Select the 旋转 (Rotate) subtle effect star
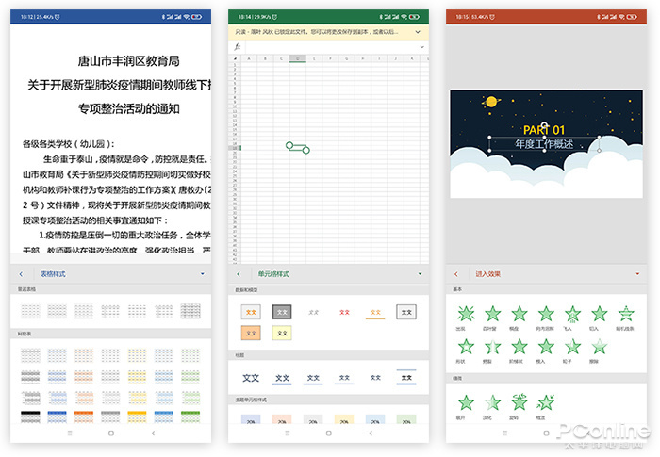The image size is (660, 457). pos(519,403)
